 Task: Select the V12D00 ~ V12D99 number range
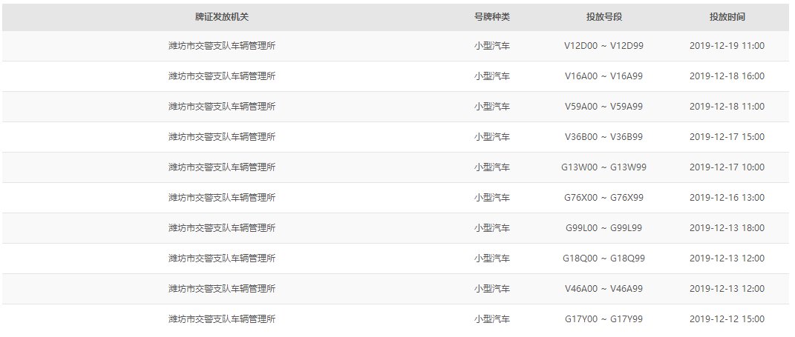[x=603, y=46]
